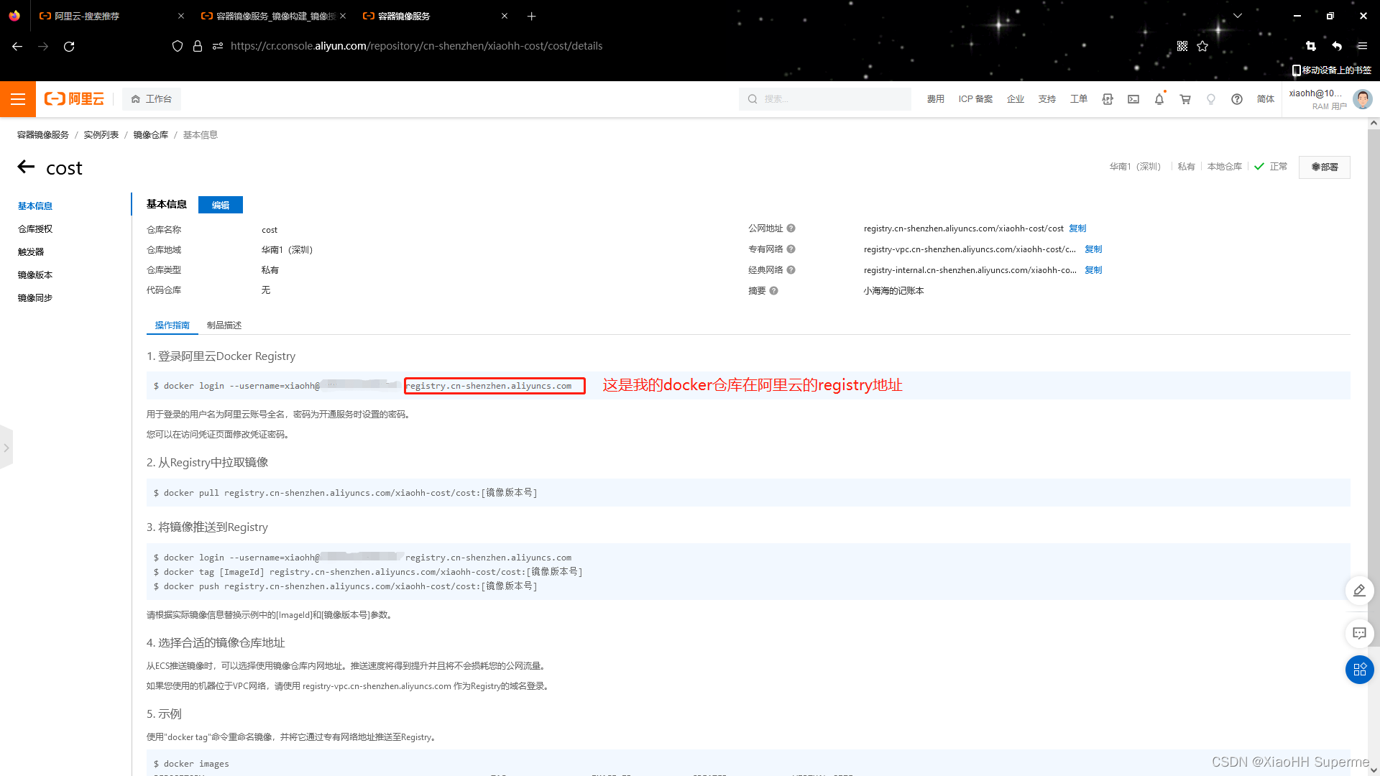Click the screenshot crop tool icon
The image size is (1380, 776).
pos(1310,46)
